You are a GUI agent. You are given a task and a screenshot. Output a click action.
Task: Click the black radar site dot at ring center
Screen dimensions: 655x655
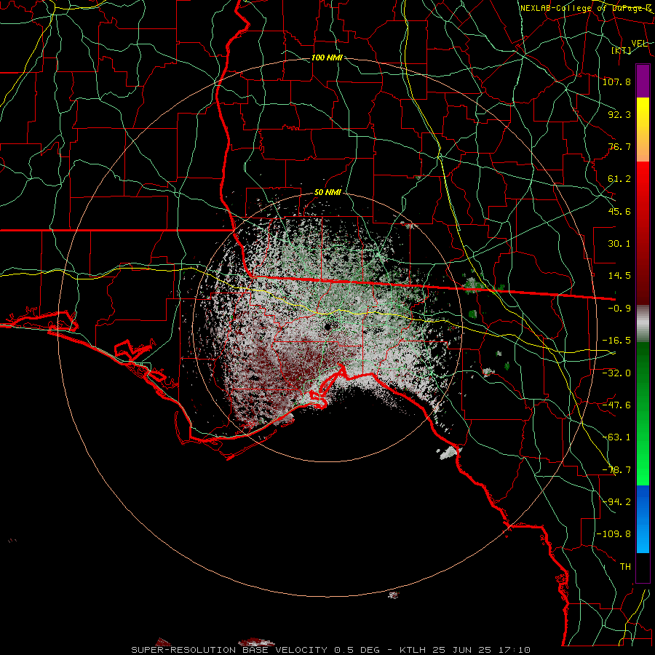[x=327, y=327]
